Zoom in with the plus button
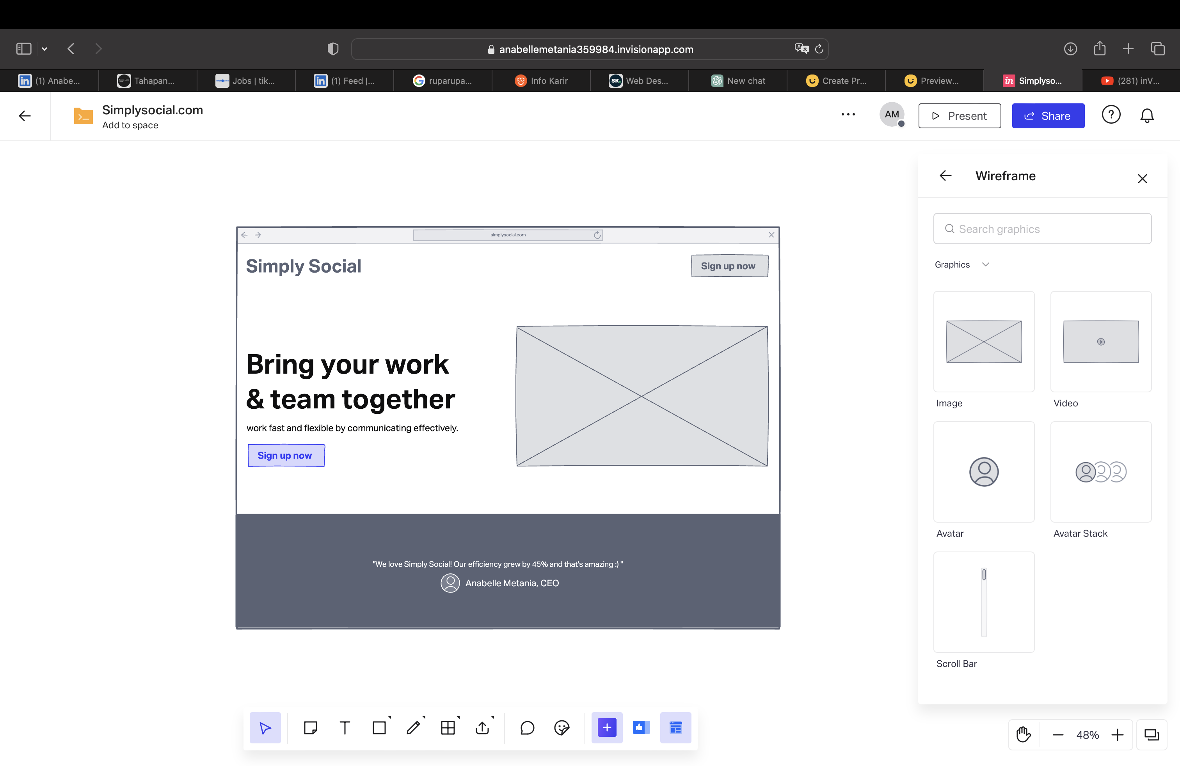The height and width of the screenshot is (766, 1180). point(1117,735)
